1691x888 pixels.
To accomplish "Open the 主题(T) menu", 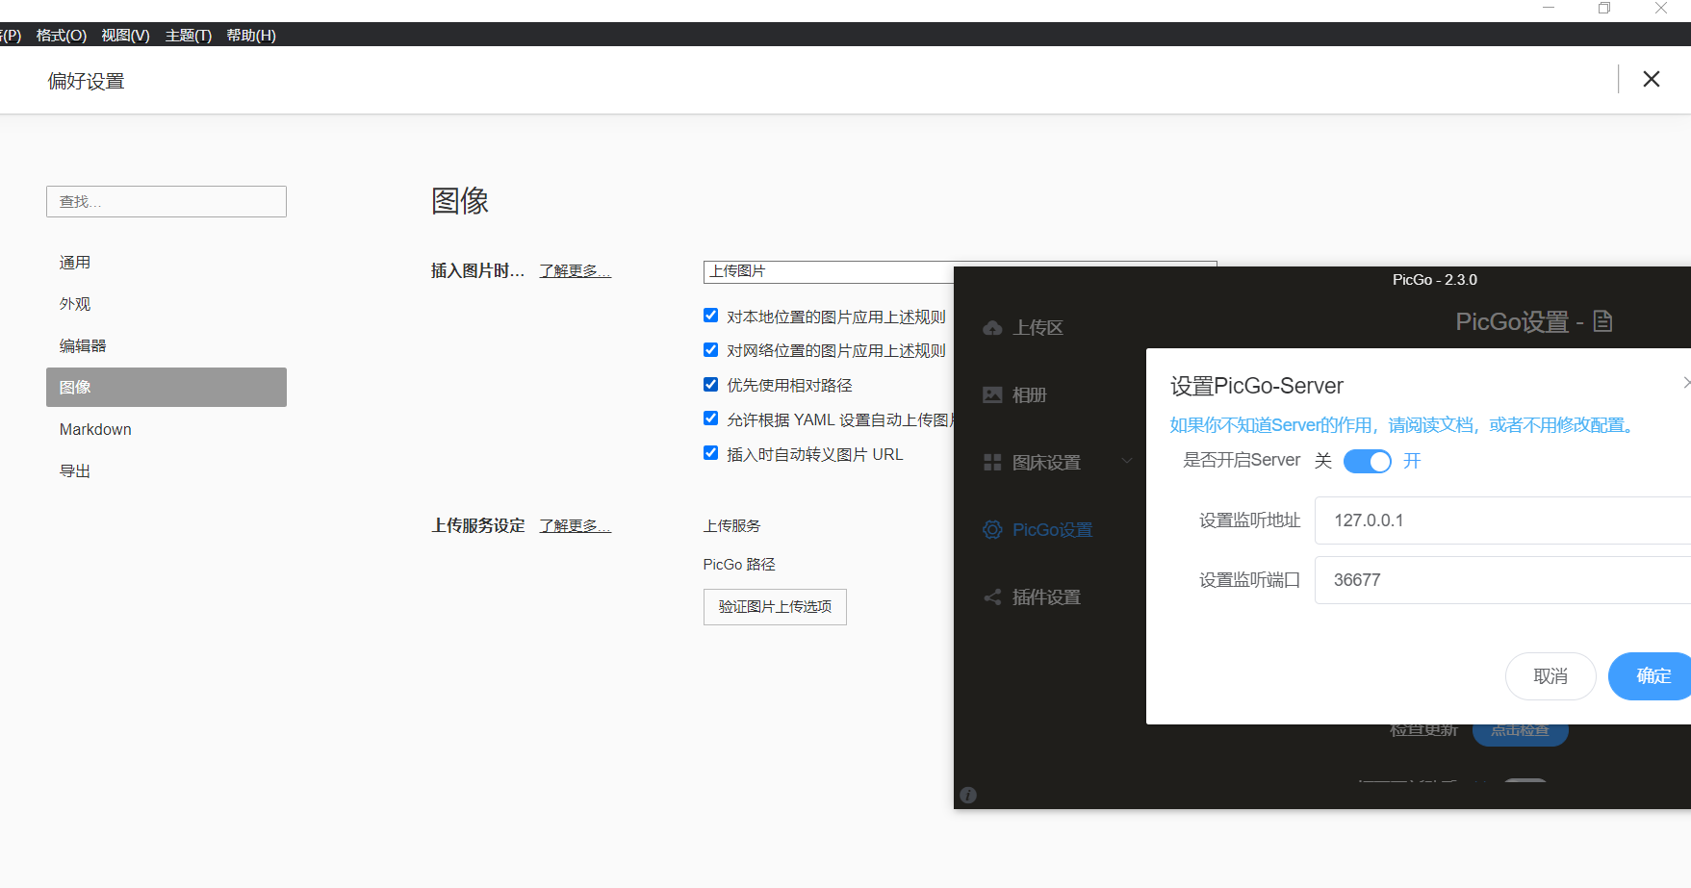I will click(x=189, y=36).
